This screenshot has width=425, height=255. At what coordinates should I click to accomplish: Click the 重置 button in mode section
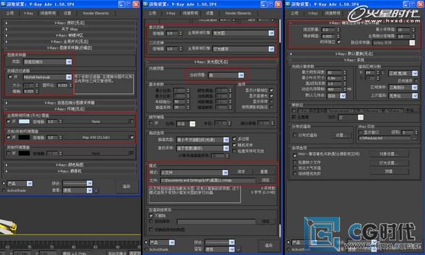coord(264,172)
